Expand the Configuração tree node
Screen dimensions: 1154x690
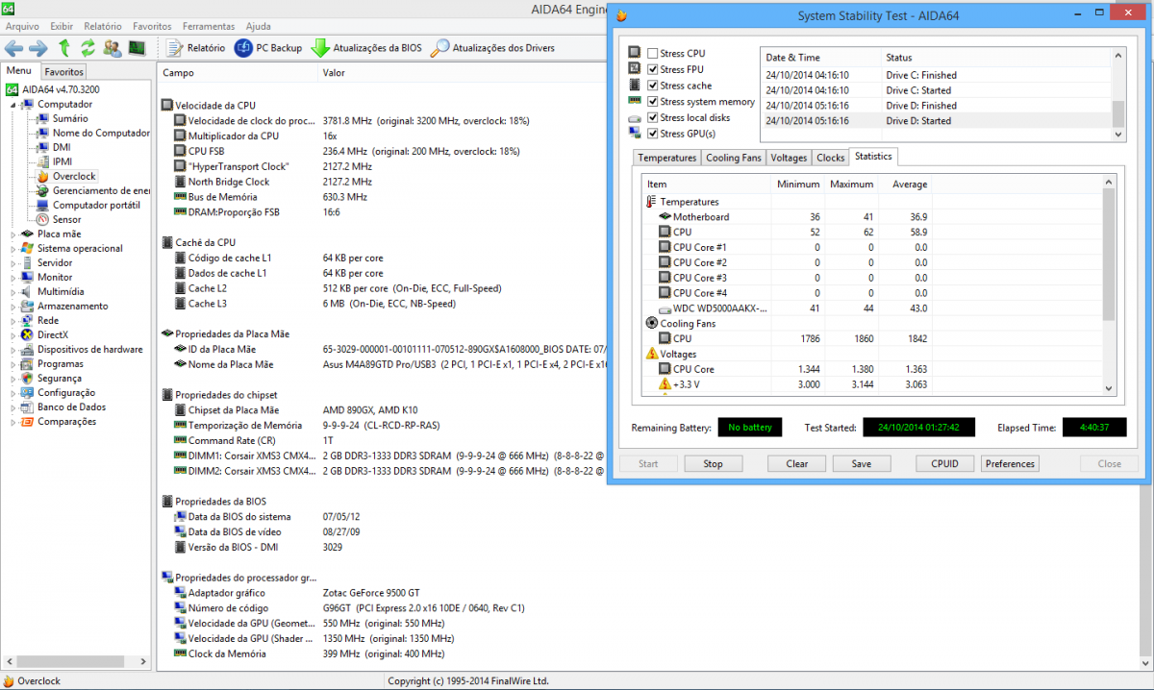pos(13,392)
